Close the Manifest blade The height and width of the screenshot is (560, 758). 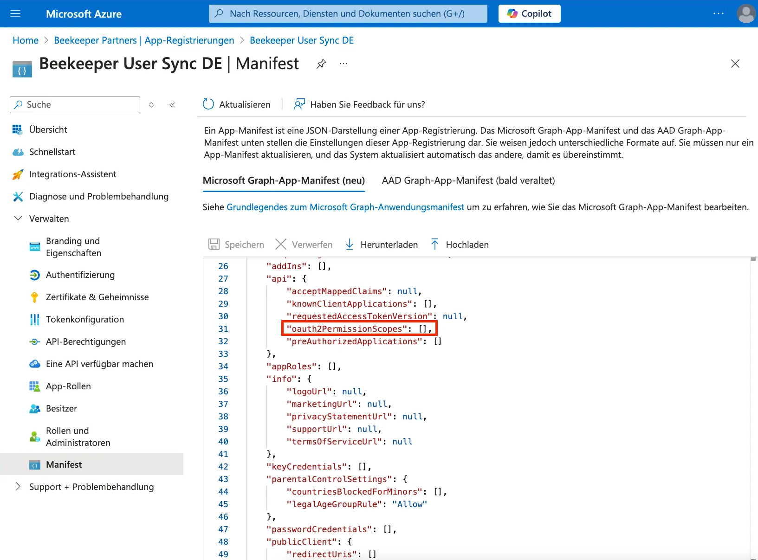click(735, 64)
